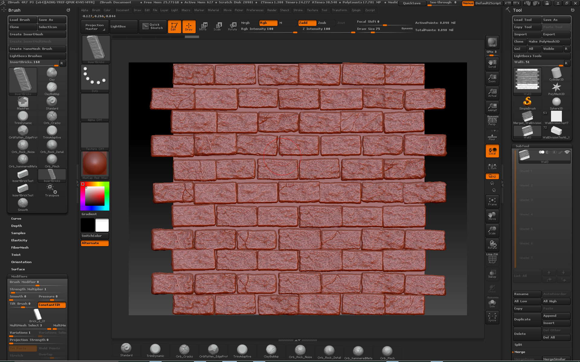Select the white secondary color swatch
Image resolution: width=580 pixels, height=362 pixels.
coord(102,225)
